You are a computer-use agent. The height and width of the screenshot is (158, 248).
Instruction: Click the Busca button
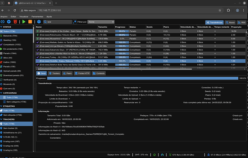tap(230, 22)
